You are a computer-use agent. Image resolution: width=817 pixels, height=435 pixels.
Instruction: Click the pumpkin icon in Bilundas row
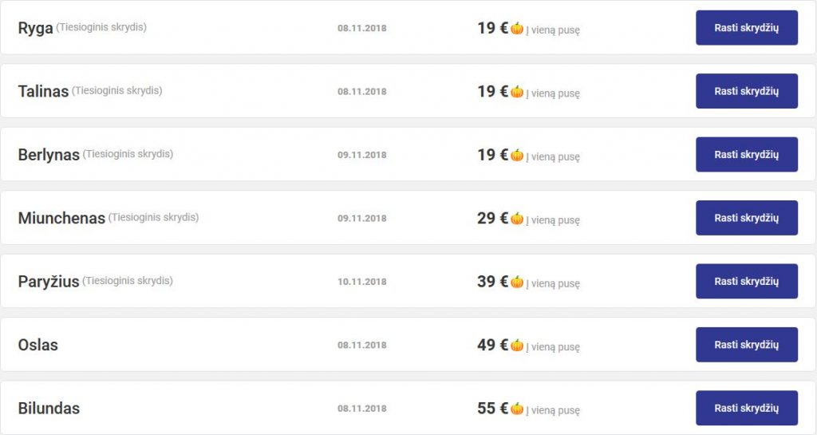tap(517, 409)
